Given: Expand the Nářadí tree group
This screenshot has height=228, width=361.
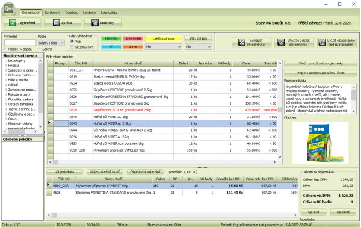Looking at the screenshot, I should (x=6, y=85).
